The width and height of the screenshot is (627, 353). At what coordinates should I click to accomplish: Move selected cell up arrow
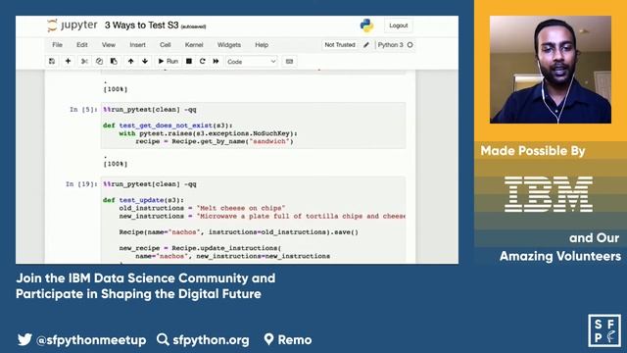pos(130,61)
